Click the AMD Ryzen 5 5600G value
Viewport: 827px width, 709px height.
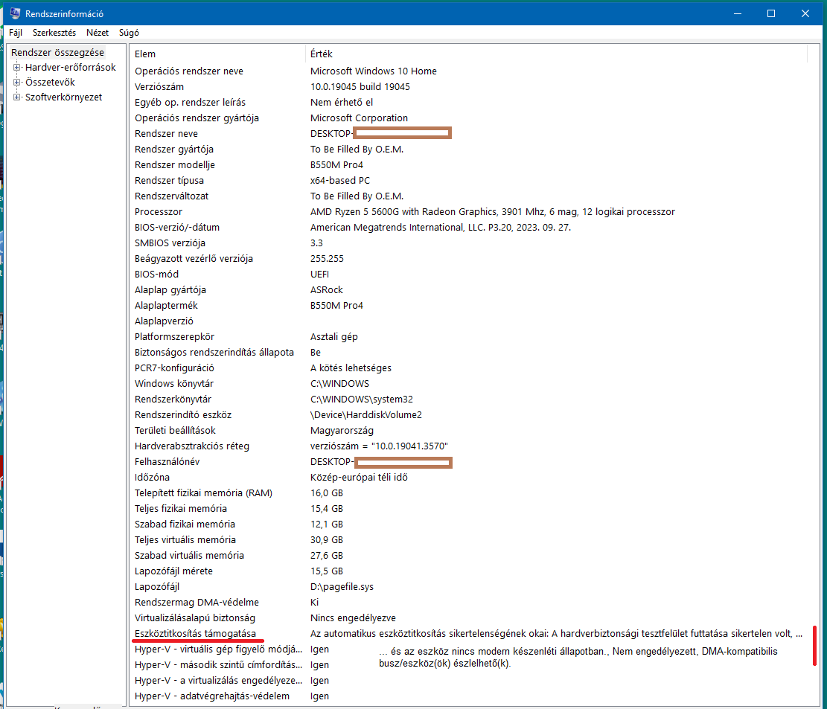[493, 212]
